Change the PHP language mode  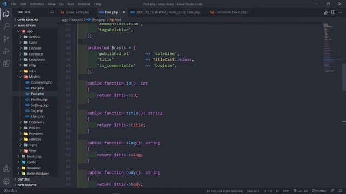(286, 191)
